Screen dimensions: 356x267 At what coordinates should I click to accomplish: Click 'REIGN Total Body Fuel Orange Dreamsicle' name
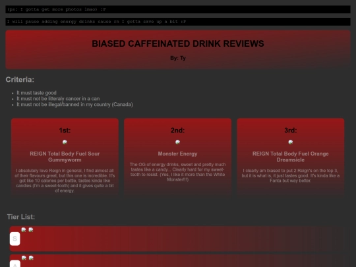tap(290, 157)
